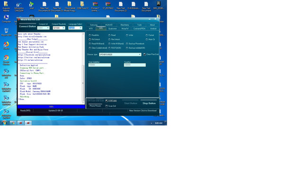Open the Comport COM1 dropdown
The image size is (303, 182).
[x=43, y=28]
